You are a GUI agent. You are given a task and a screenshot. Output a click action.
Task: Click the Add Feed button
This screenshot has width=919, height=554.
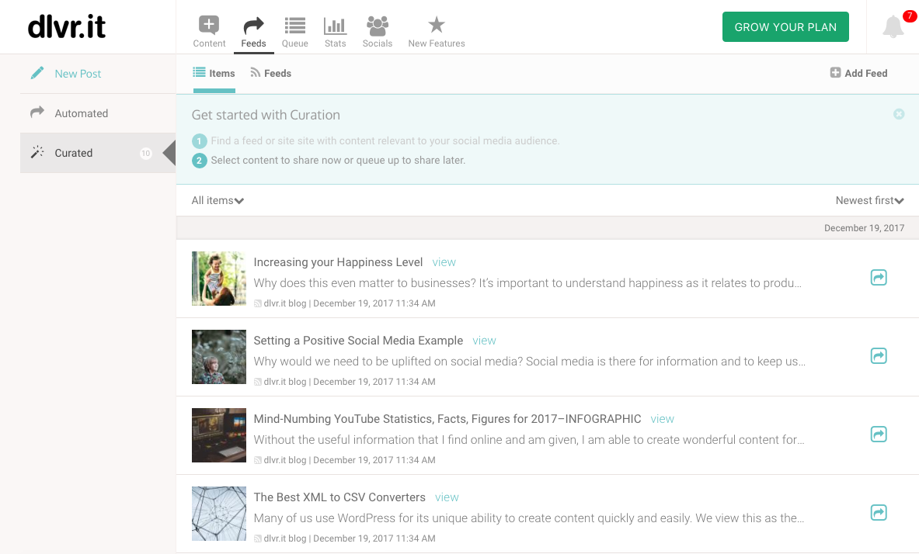coord(858,73)
